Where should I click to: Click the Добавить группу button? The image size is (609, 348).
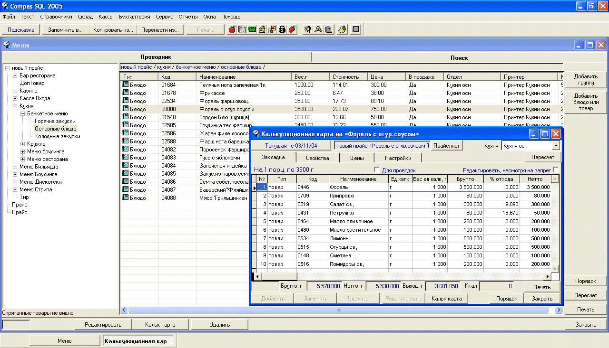click(586, 79)
